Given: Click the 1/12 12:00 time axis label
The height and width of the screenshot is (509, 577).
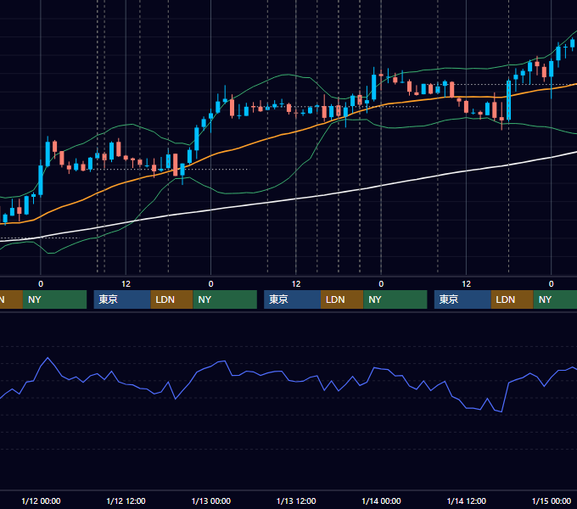Looking at the screenshot, I should [126, 501].
